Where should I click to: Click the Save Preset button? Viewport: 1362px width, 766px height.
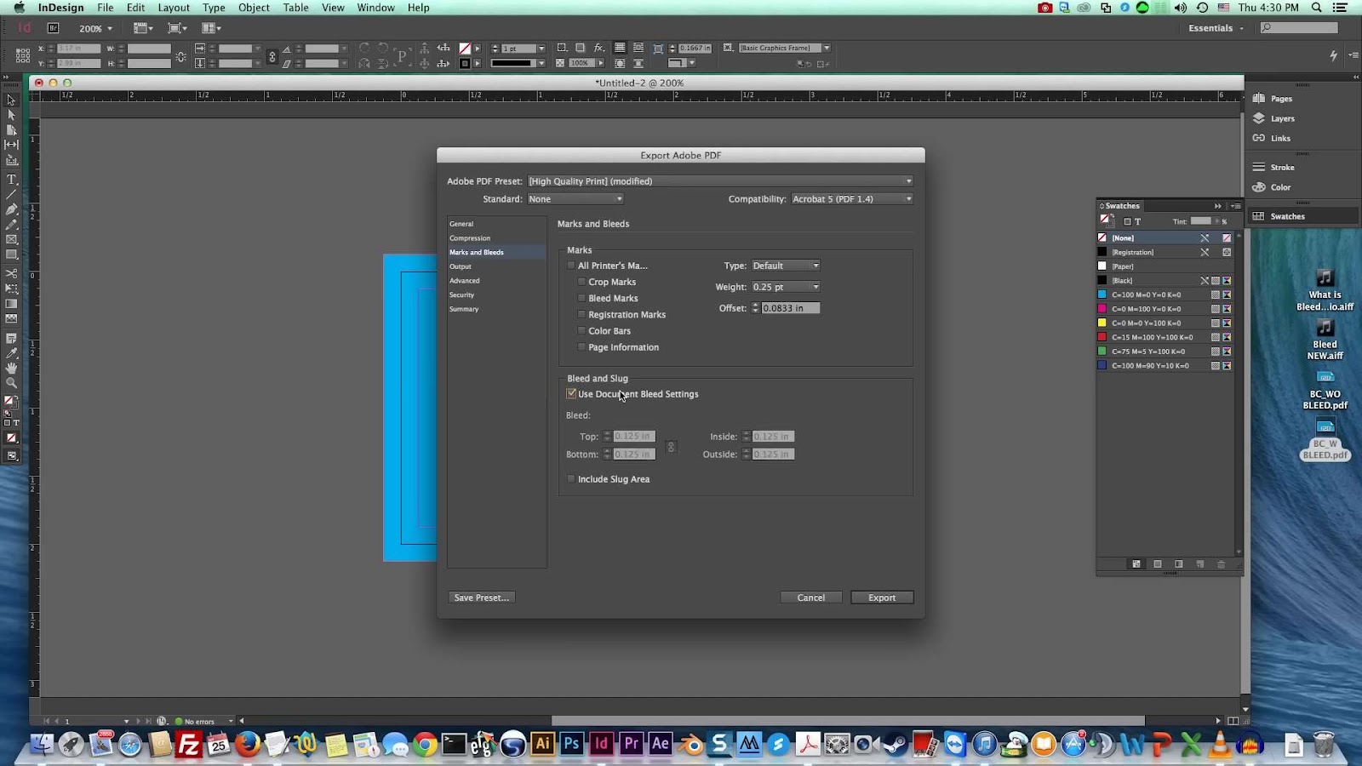(x=482, y=597)
